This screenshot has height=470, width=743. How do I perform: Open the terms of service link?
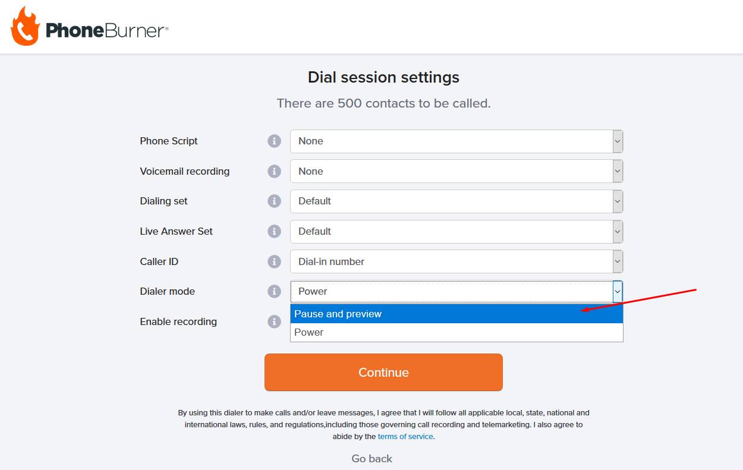coord(405,436)
